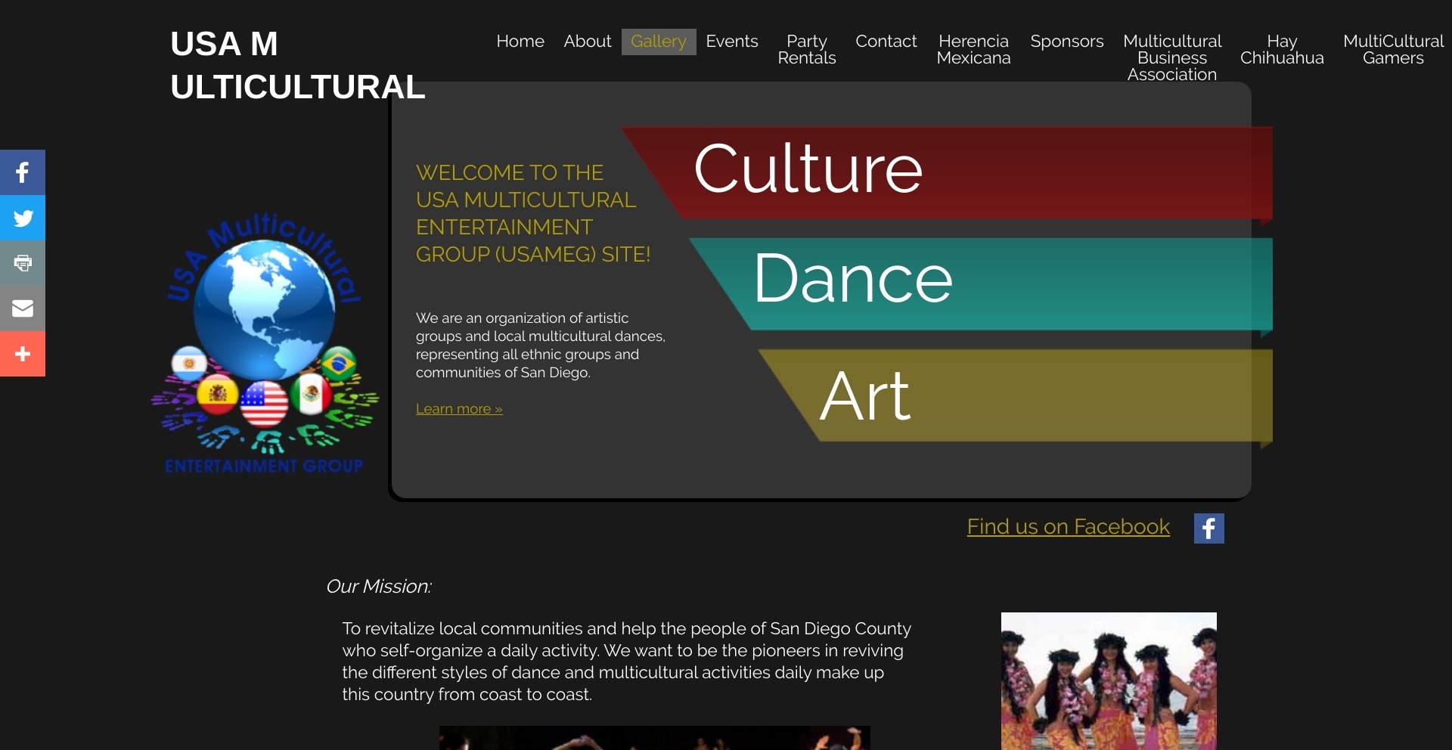Click the Our Mission heading

coord(379,587)
